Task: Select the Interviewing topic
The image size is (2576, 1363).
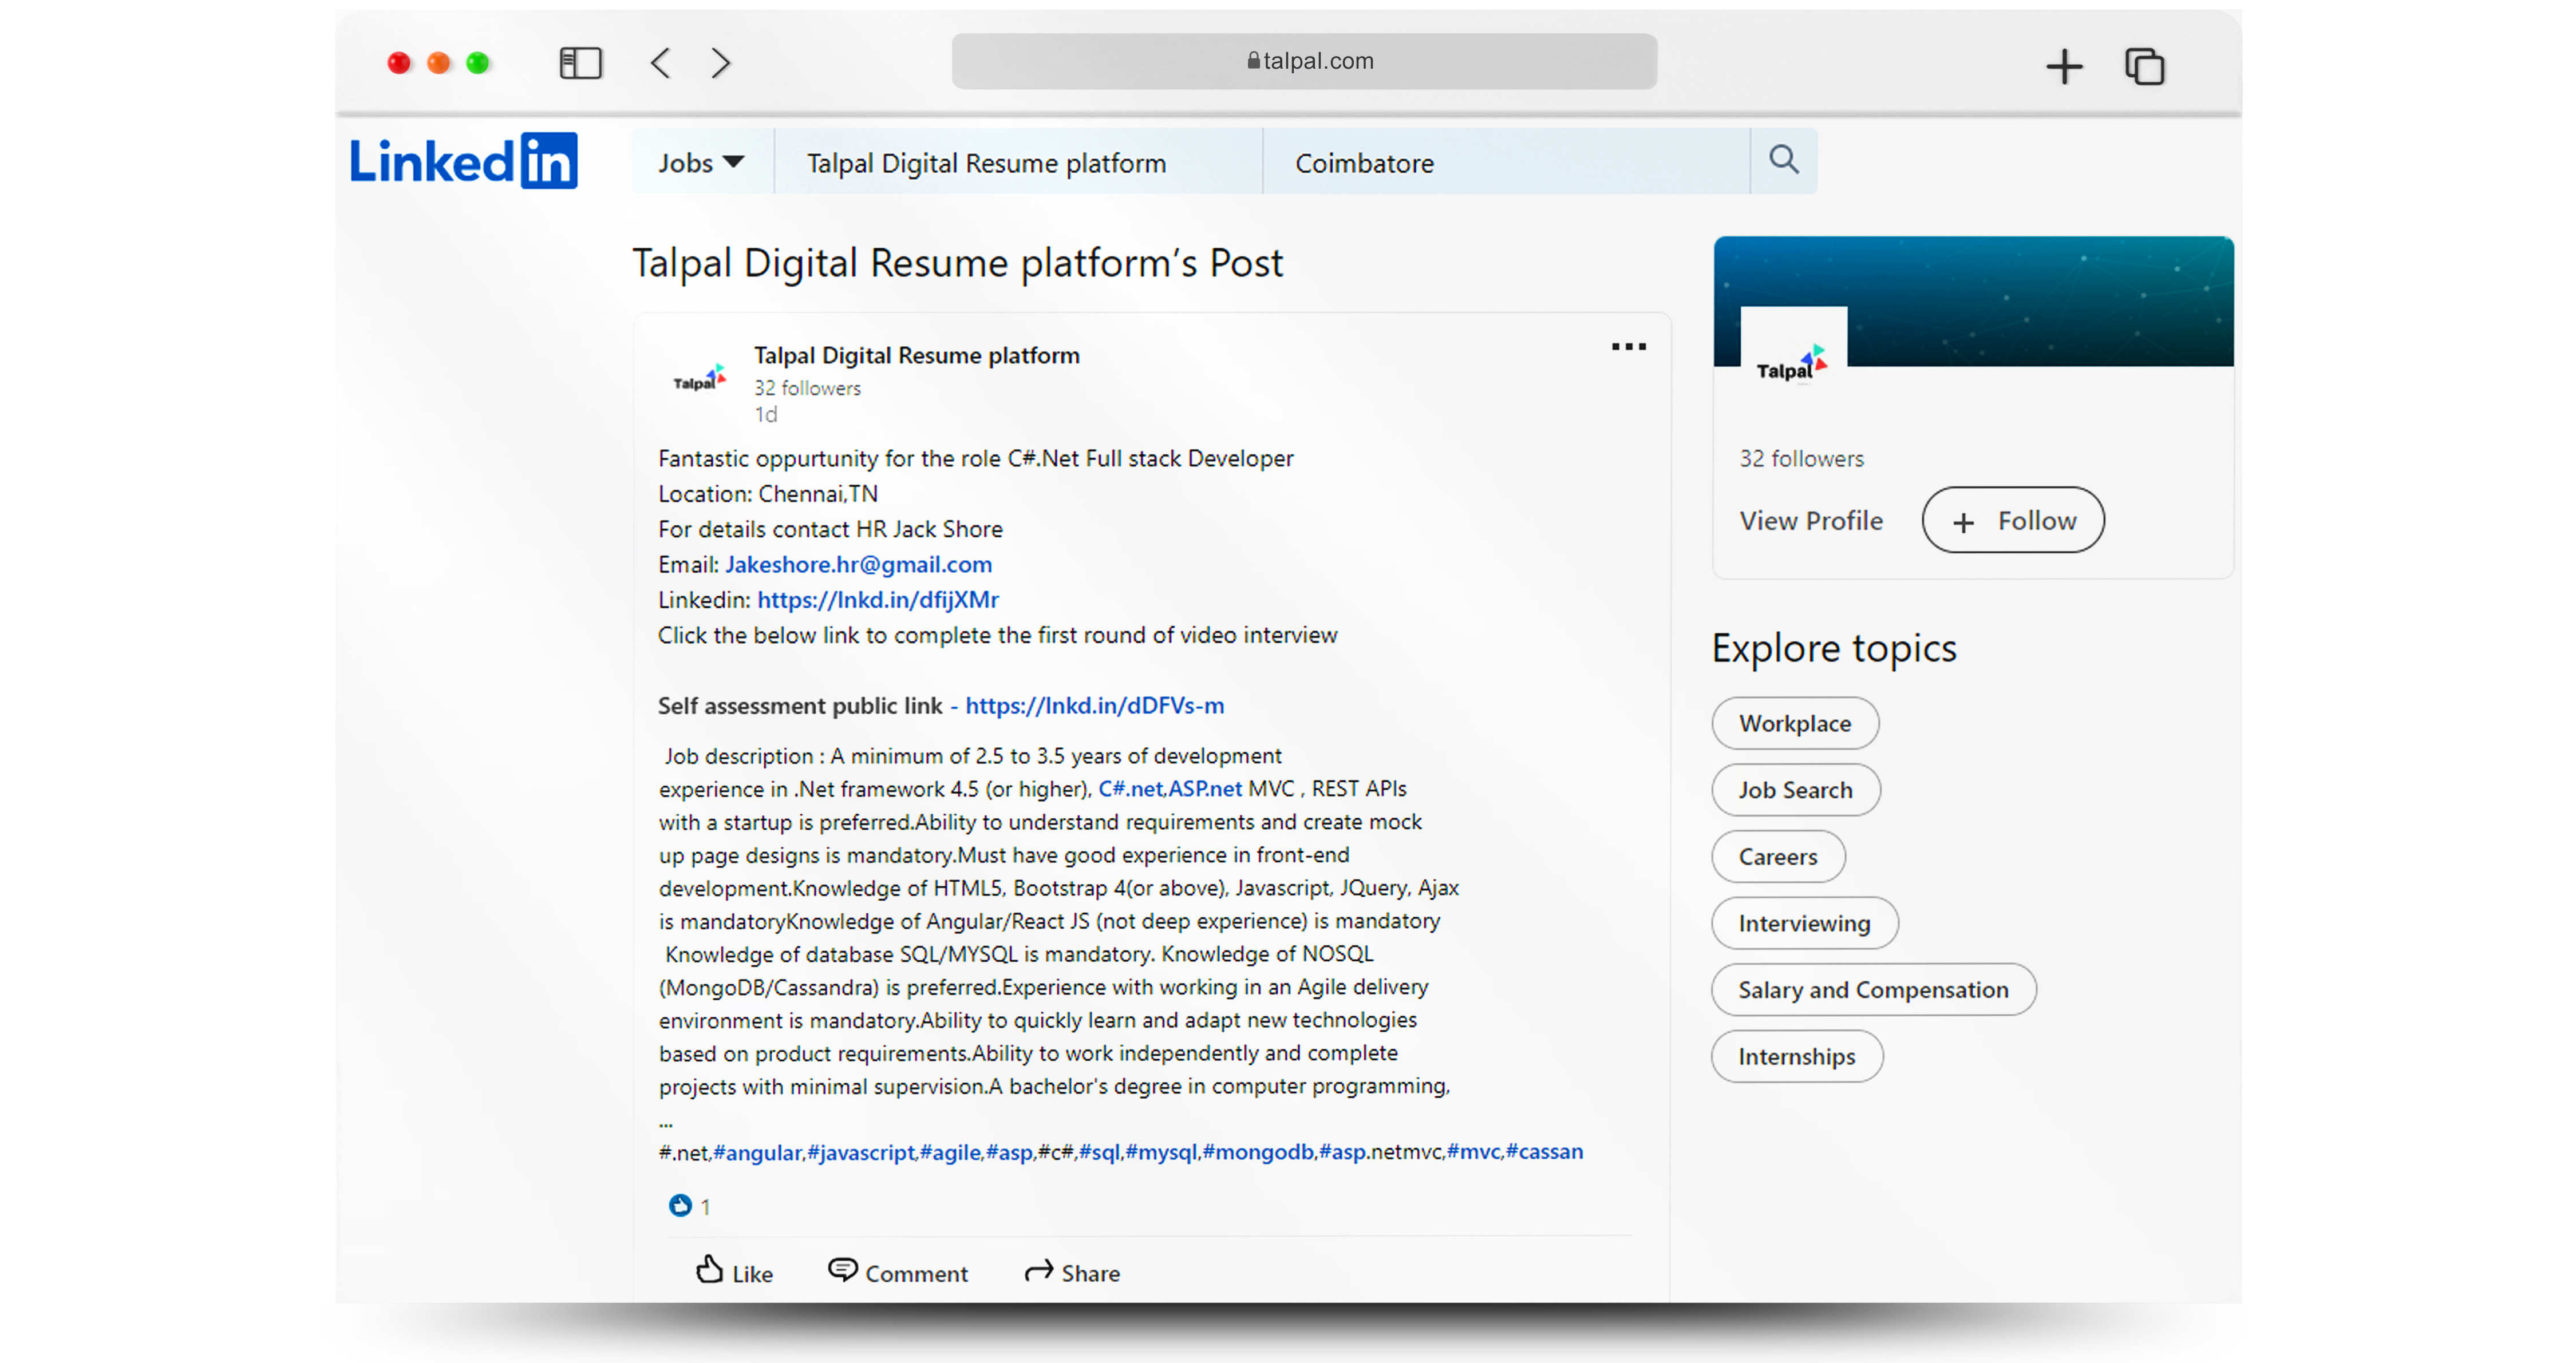Action: (1805, 924)
